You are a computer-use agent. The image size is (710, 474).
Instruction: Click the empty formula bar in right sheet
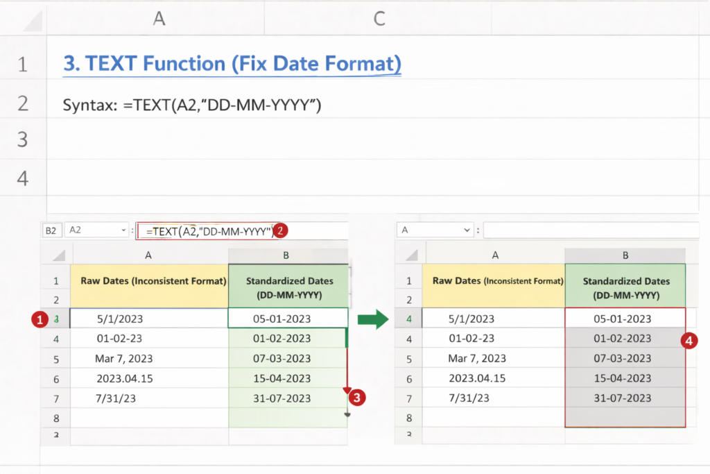[591, 230]
